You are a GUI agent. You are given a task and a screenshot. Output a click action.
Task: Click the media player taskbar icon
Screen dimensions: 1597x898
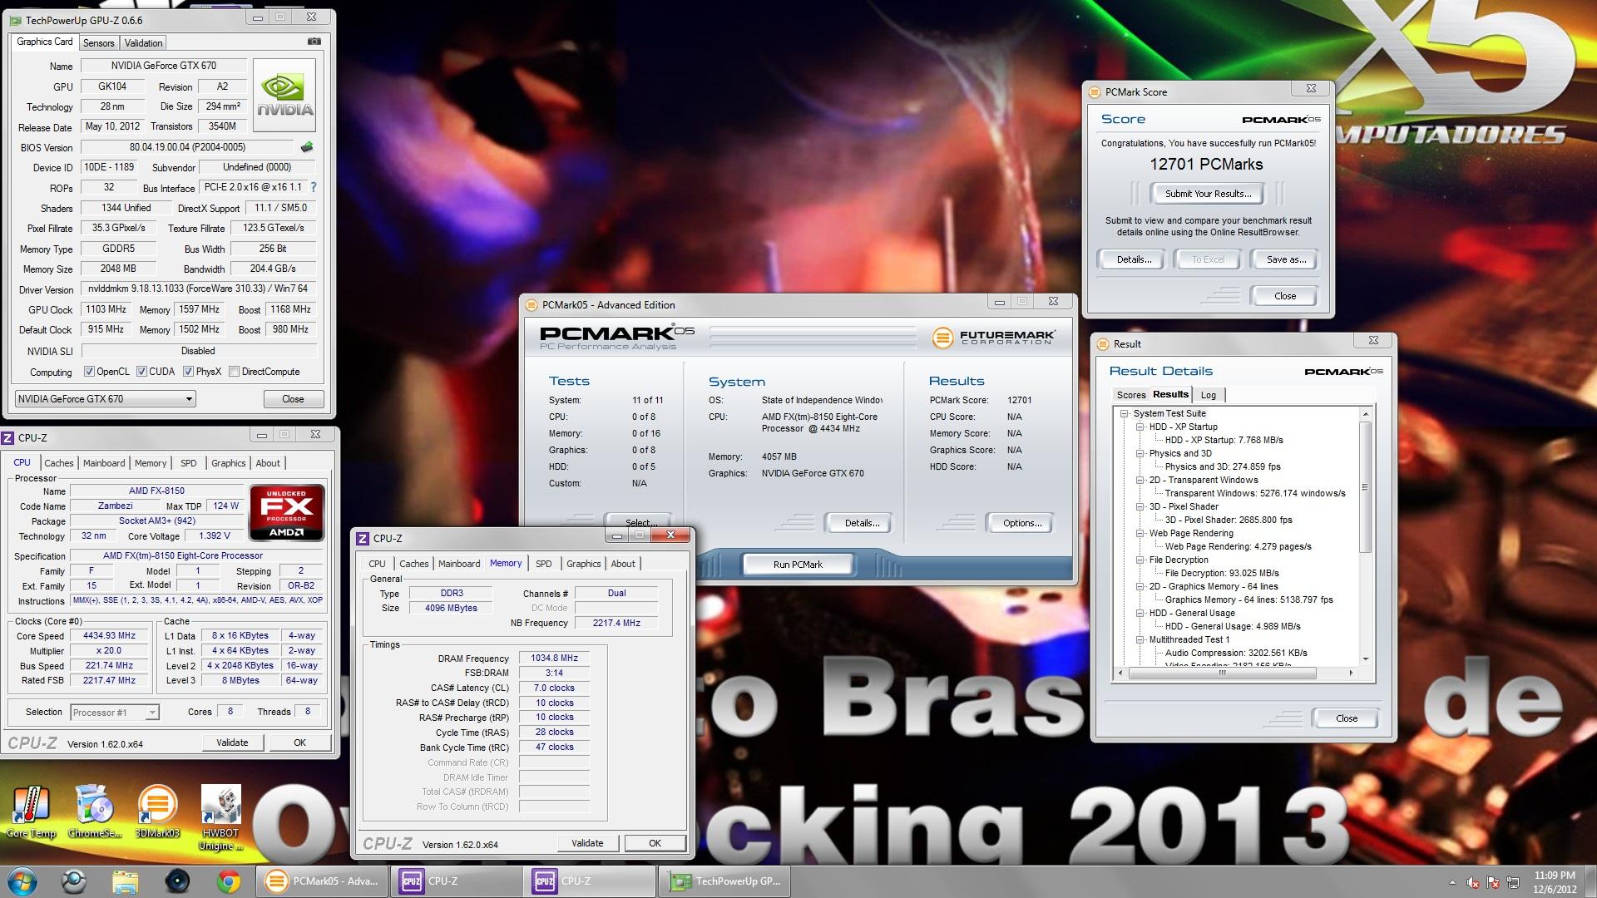[177, 881]
